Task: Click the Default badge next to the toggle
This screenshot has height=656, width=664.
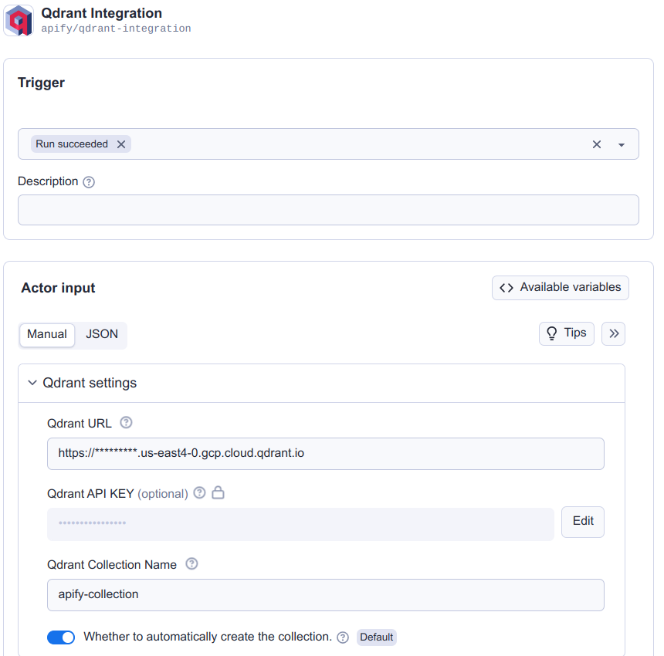Action: pos(376,637)
